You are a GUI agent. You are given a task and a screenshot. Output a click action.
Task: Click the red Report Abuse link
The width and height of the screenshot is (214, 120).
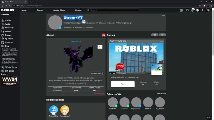pos(99,94)
